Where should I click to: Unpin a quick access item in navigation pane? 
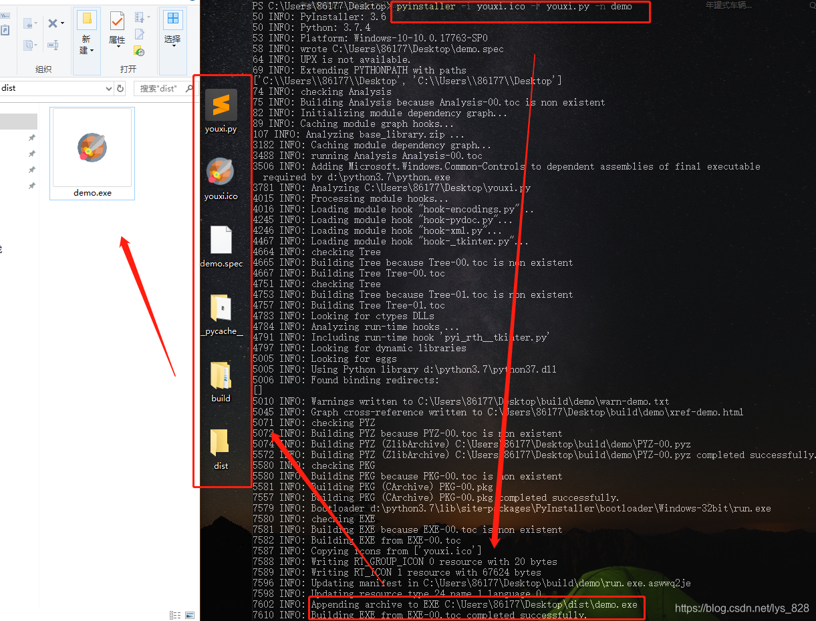(31, 138)
